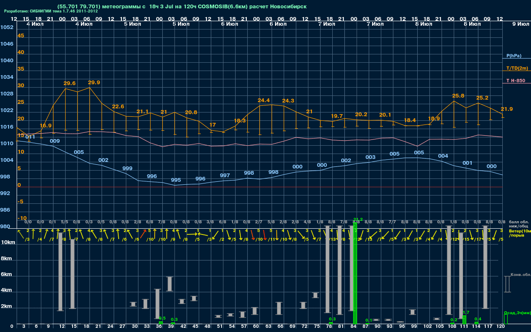This screenshot has width=531, height=332.
Task: Select the 25.2 temperature value
Action: tap(482, 98)
